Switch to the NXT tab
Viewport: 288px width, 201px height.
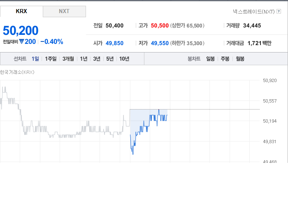point(64,11)
